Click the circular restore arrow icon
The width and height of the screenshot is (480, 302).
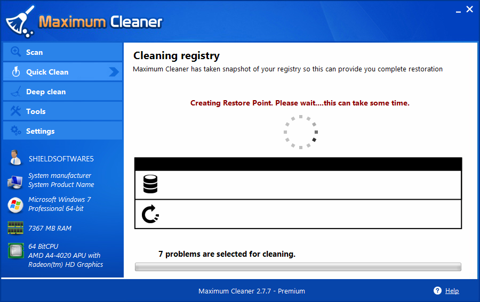click(150, 214)
